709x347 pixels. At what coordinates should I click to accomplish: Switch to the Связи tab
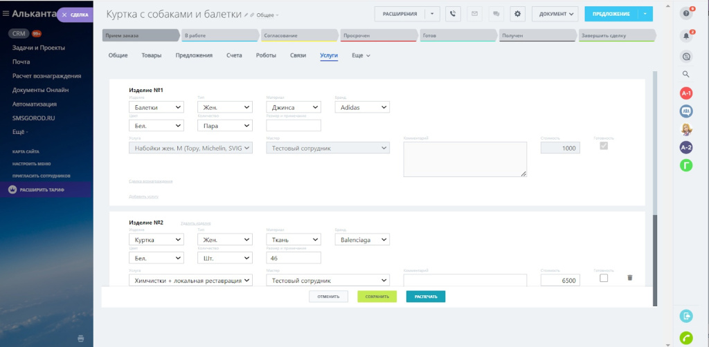coord(298,55)
